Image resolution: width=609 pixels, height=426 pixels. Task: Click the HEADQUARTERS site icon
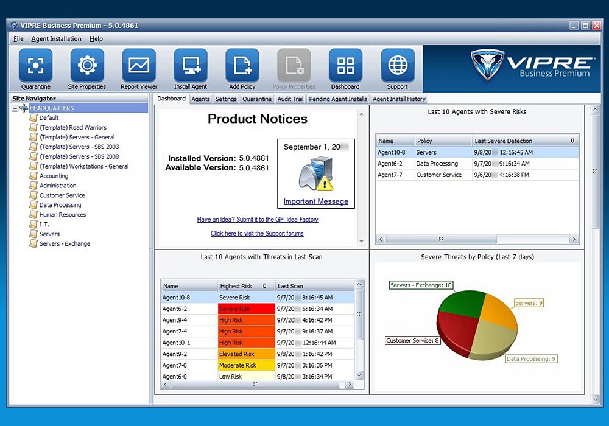coord(24,108)
